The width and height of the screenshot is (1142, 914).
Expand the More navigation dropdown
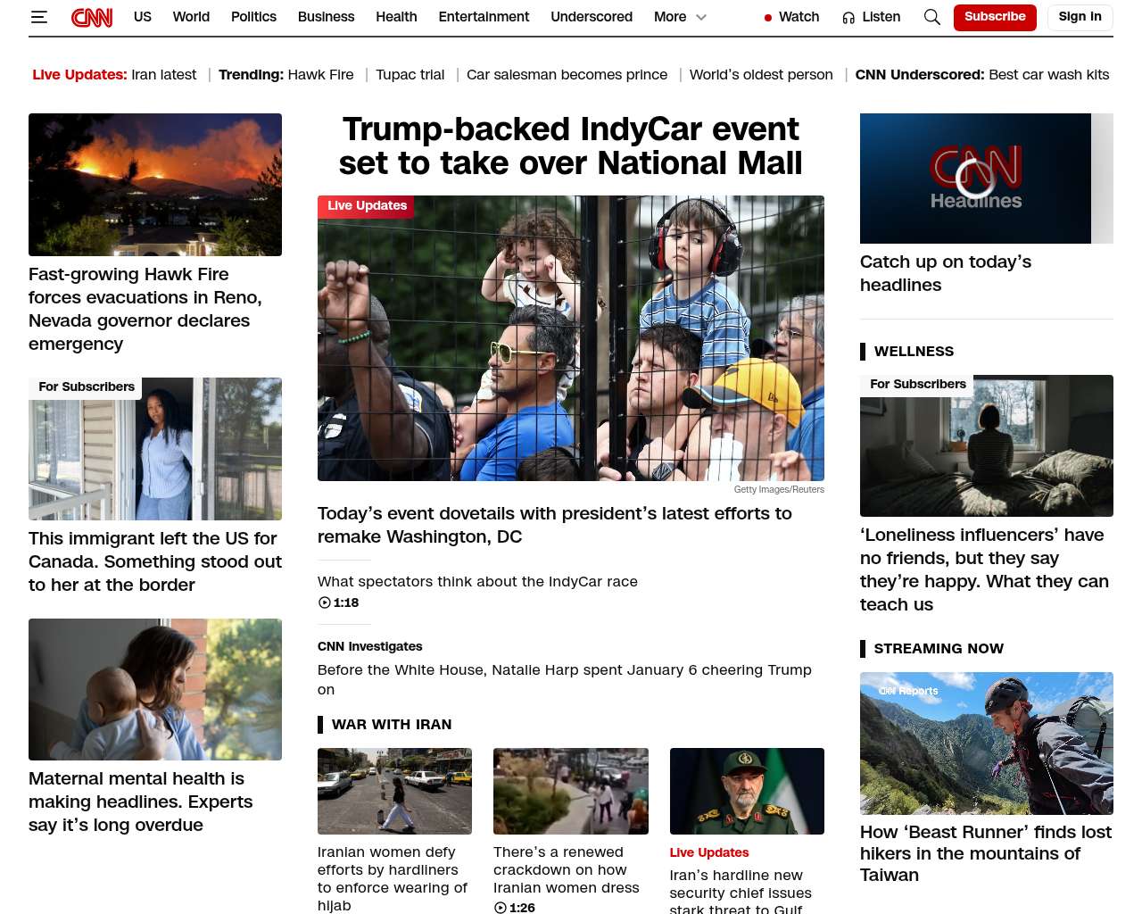click(x=680, y=17)
